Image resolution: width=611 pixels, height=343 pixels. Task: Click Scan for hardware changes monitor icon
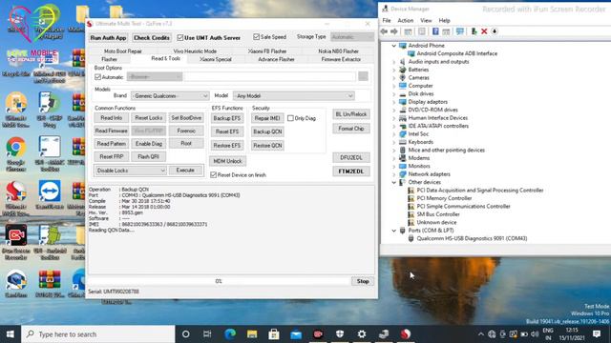click(460, 31)
